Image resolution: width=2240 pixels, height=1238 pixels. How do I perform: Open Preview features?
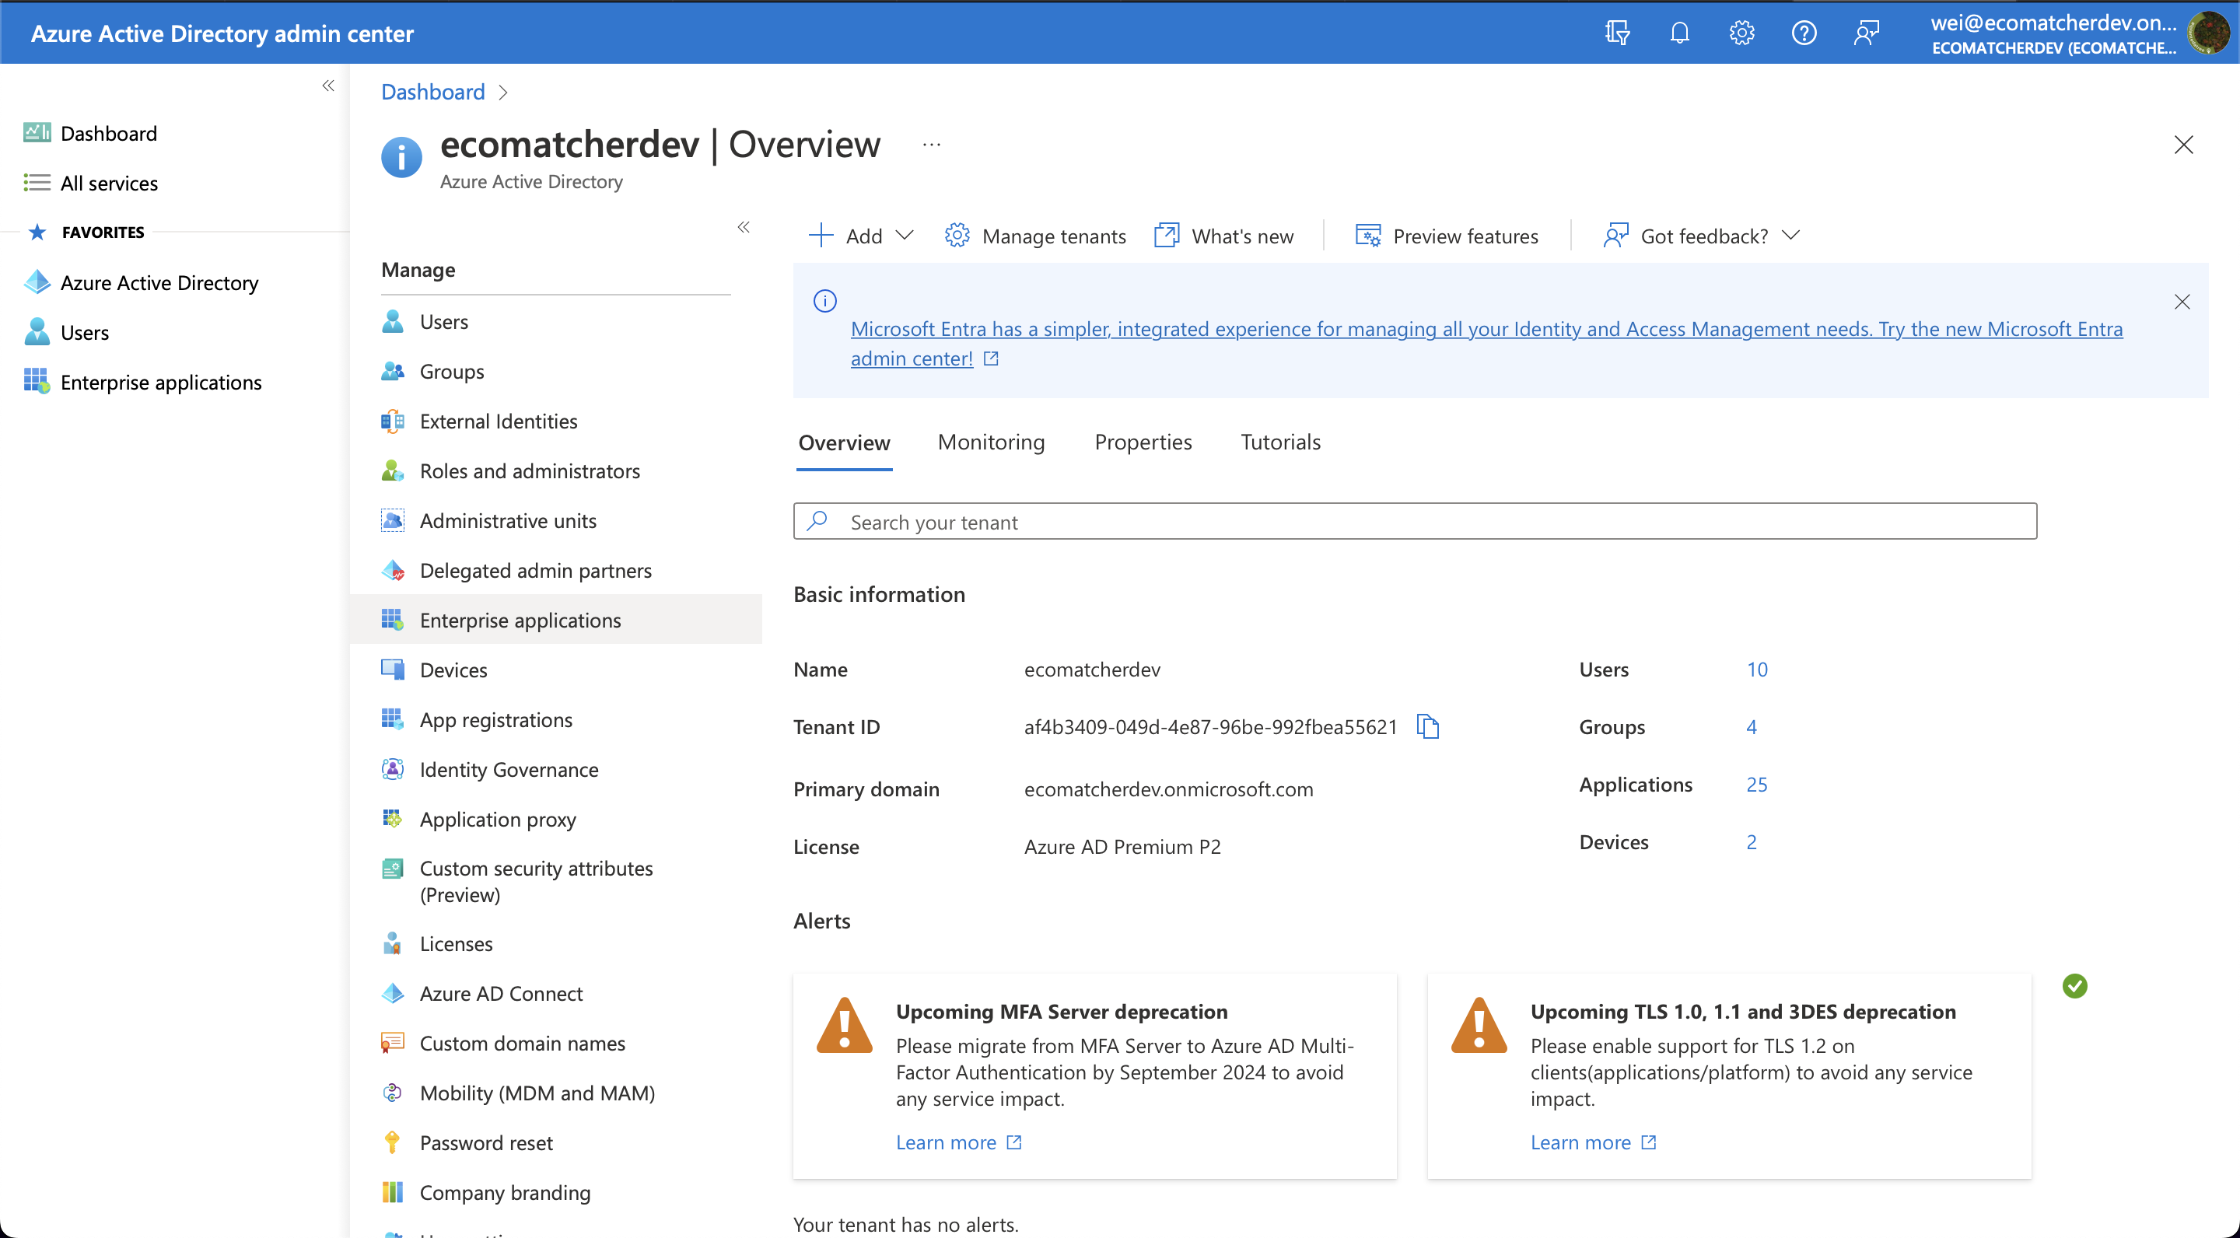tap(1446, 236)
